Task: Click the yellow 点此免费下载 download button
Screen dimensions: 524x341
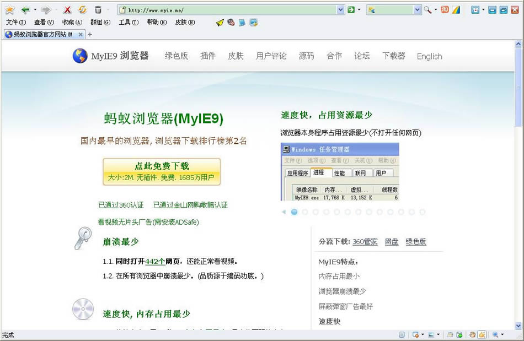Action: tap(162, 171)
